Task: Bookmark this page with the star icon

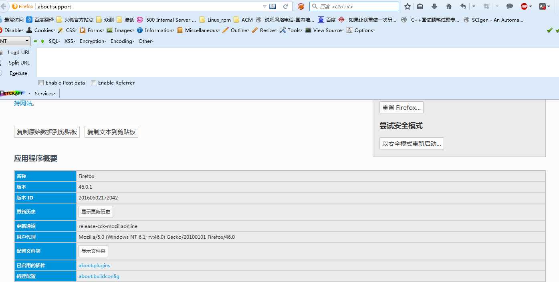Action: 408,6
